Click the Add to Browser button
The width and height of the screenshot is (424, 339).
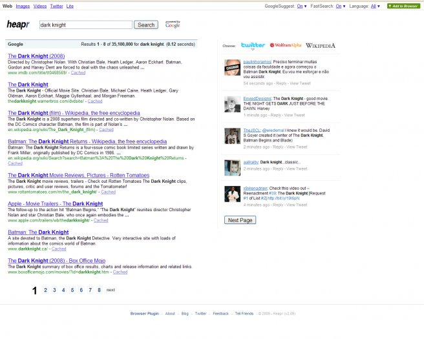click(x=403, y=6)
